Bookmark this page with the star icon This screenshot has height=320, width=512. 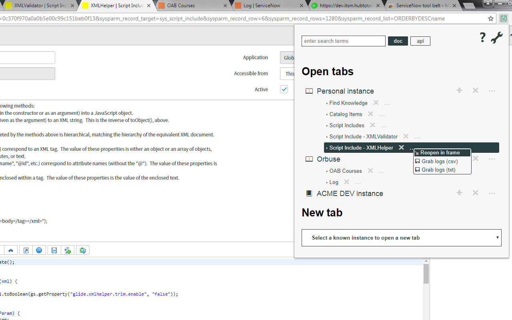pyautogui.click(x=491, y=18)
